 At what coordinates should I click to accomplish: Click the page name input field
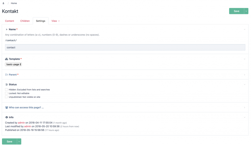pos(125,47)
